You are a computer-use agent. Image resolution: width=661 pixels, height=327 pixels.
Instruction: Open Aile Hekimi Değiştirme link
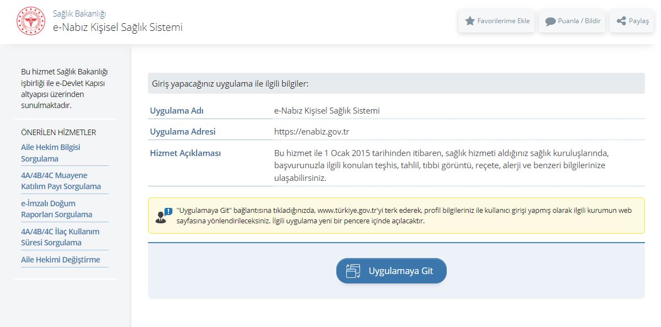pos(61,260)
